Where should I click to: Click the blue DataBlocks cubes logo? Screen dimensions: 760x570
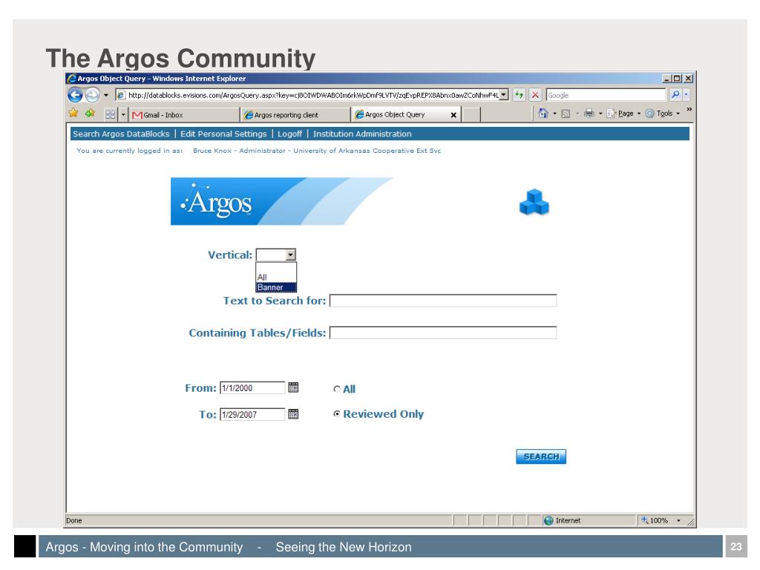tap(534, 202)
